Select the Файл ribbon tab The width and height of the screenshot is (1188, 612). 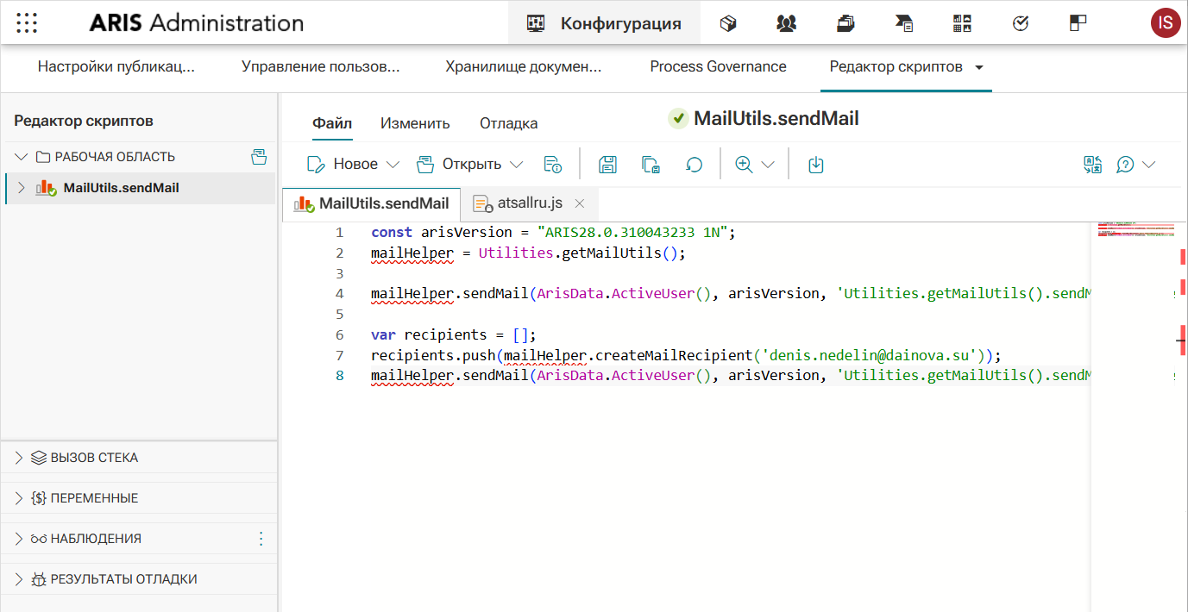coord(332,123)
